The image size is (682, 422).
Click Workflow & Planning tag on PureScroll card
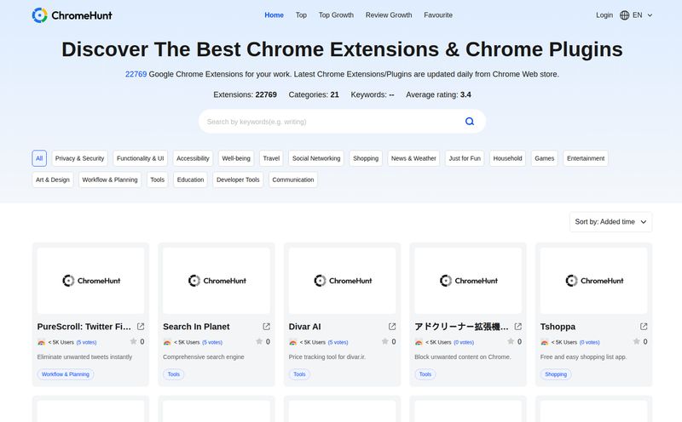point(66,374)
